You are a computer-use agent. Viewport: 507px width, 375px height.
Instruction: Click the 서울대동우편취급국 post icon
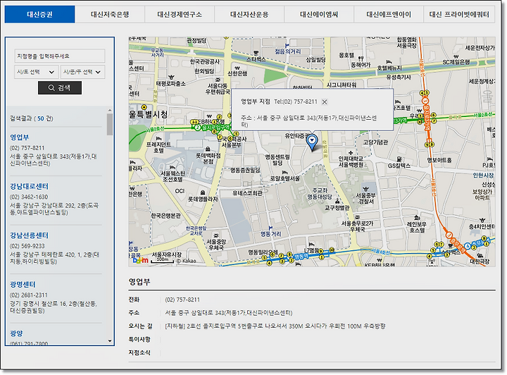[218, 79]
